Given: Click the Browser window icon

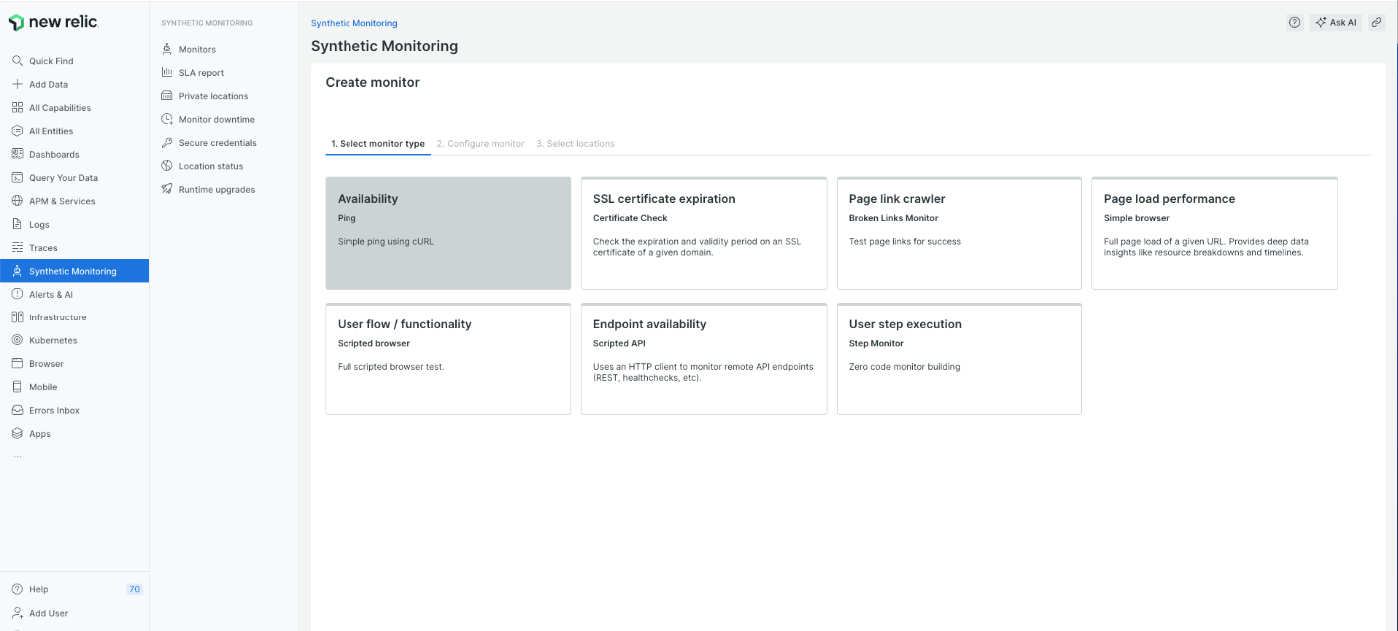Looking at the screenshot, I should click(x=17, y=363).
